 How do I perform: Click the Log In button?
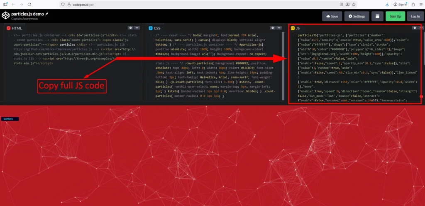click(415, 16)
